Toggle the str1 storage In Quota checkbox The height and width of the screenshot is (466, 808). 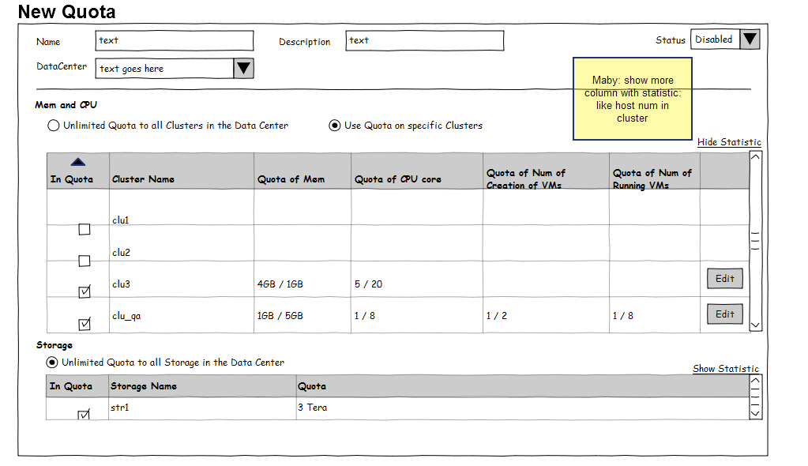(85, 415)
